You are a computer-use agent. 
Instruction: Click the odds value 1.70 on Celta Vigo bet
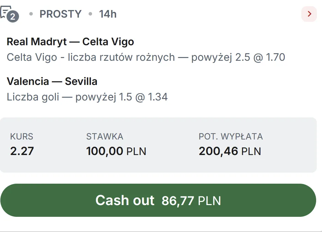click(276, 57)
